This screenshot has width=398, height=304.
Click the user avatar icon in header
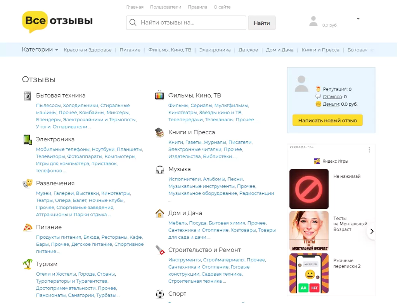[x=313, y=21]
